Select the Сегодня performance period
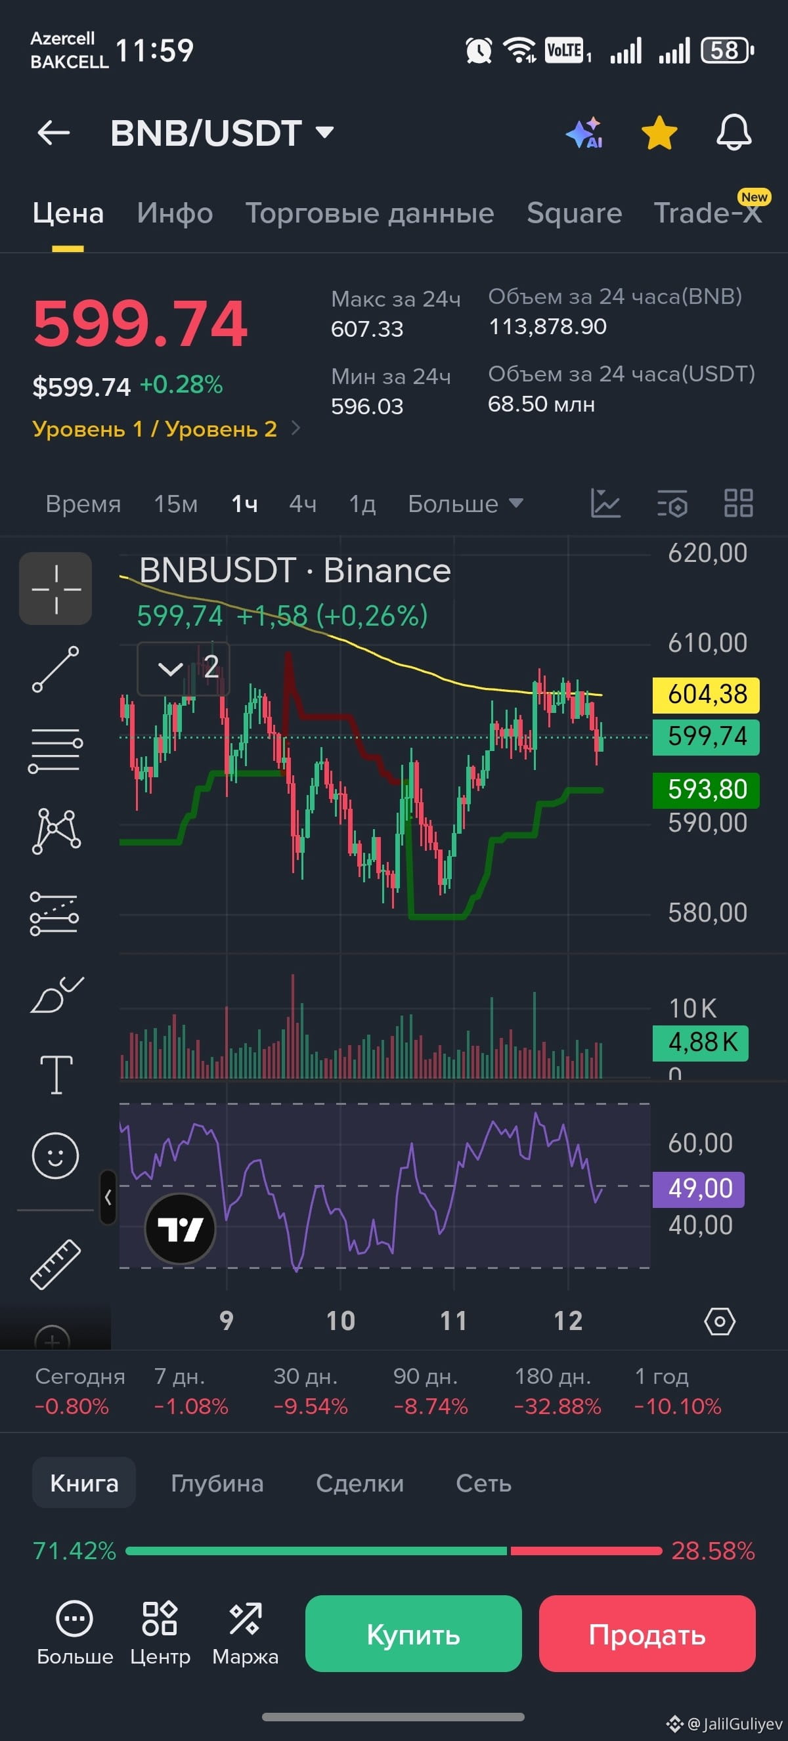 tap(79, 1391)
